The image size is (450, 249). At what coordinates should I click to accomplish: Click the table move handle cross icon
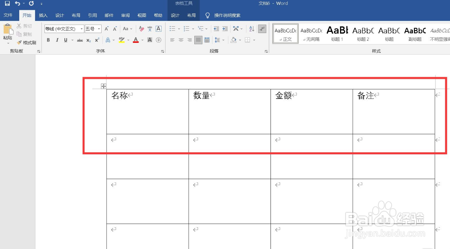pyautogui.click(x=104, y=86)
